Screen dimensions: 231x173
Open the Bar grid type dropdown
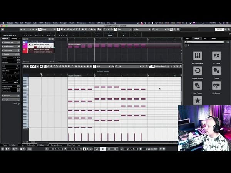(142, 30)
